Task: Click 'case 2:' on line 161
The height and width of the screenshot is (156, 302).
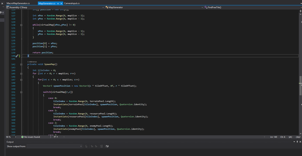Action: point(53,123)
